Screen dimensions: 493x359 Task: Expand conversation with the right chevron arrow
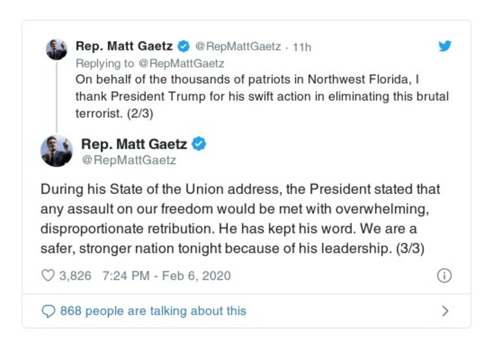(445, 311)
